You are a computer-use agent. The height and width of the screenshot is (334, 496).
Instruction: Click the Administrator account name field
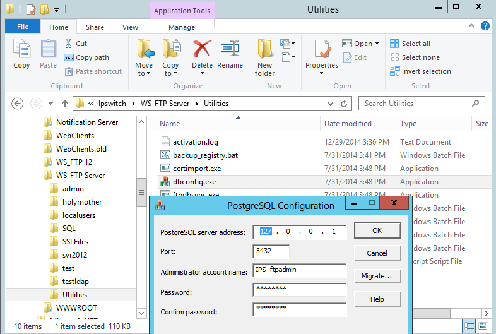coord(300,270)
